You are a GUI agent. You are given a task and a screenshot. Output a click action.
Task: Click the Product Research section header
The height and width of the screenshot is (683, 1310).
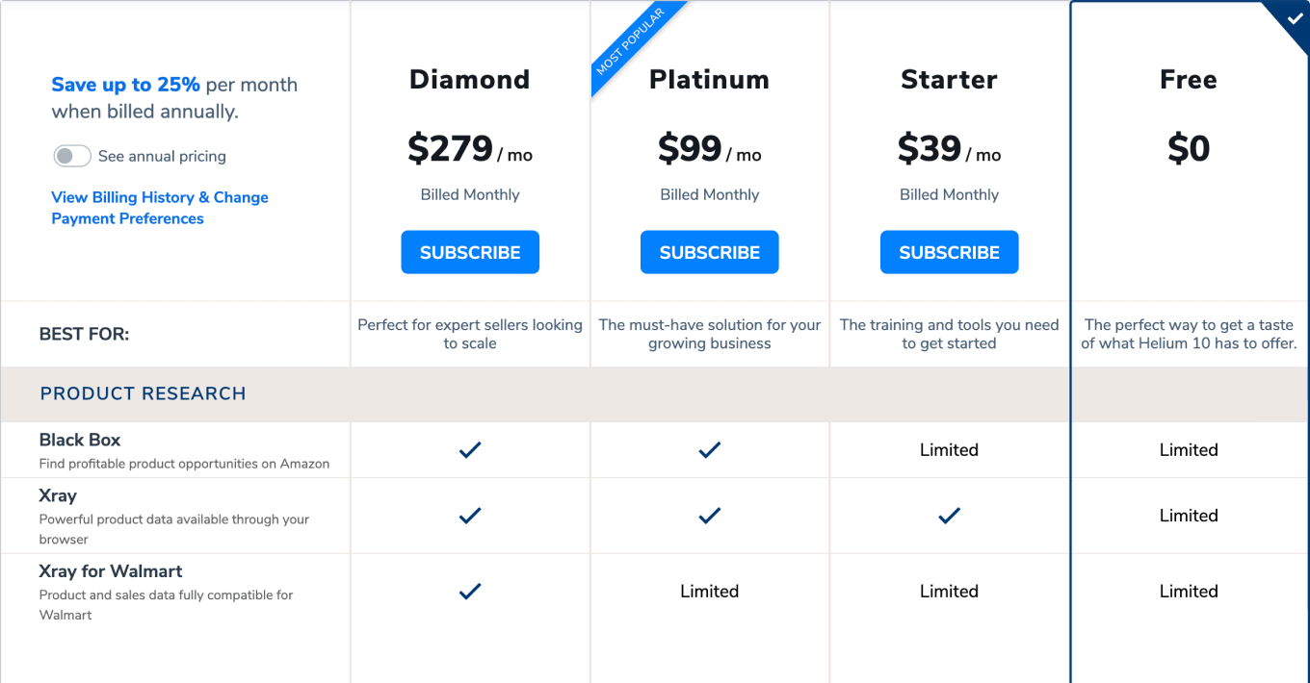point(143,393)
